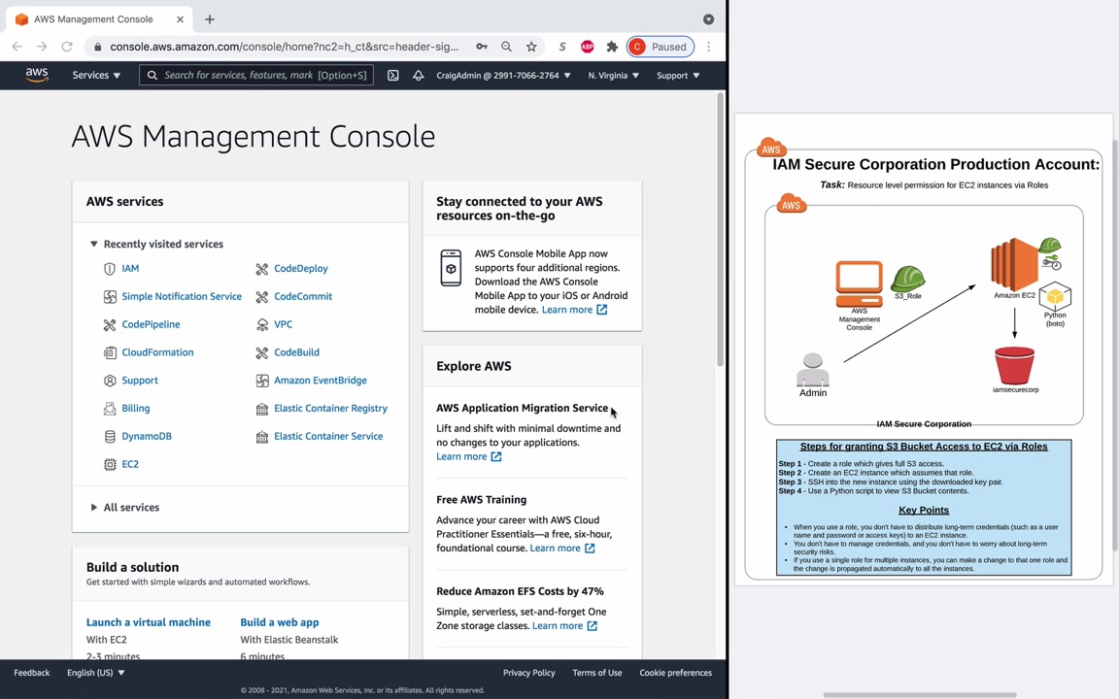Screen dimensions: 1119x699
Task: Open the browser Extensions puzzle icon
Action: point(612,47)
